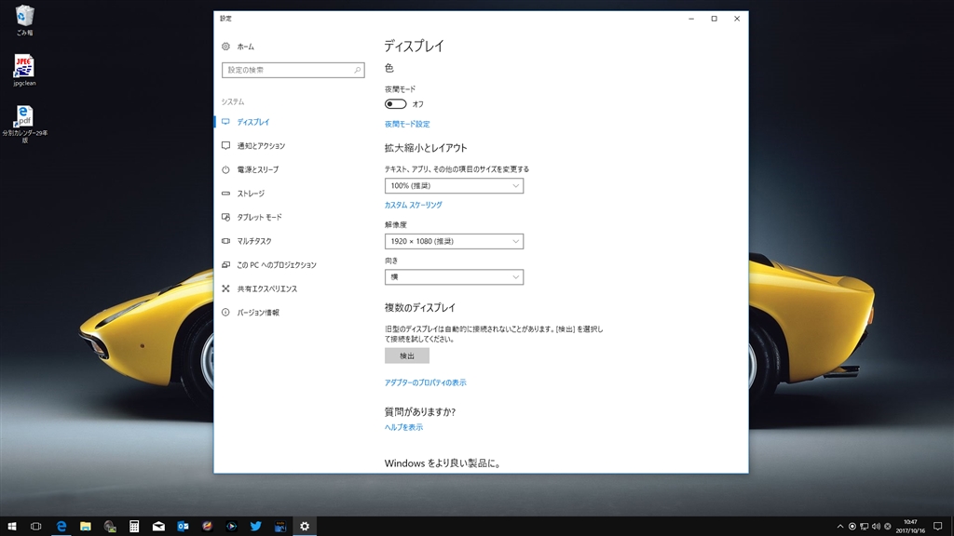Open the Action Center notification icon
Viewport: 954px width, 536px height.
[x=937, y=527]
